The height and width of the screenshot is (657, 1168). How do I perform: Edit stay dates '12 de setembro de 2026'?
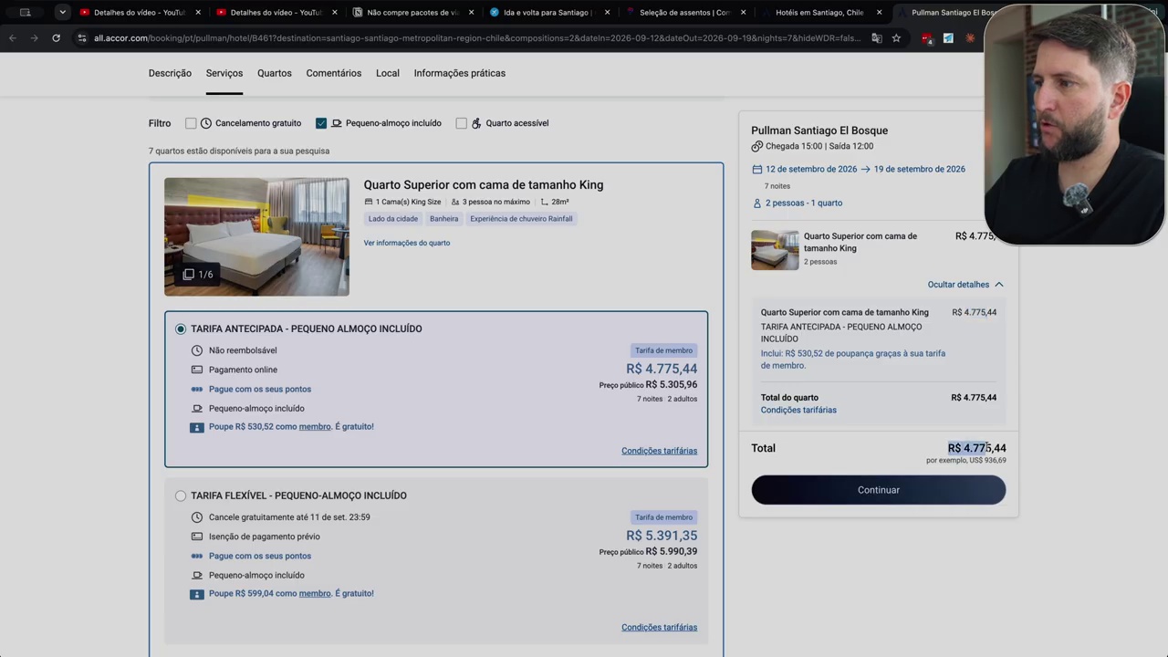[x=811, y=169]
